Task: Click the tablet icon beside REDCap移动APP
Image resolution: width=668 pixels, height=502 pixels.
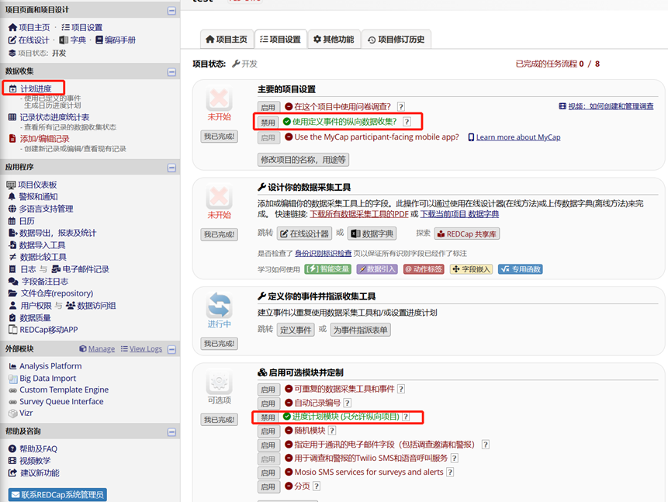Action: click(x=12, y=330)
